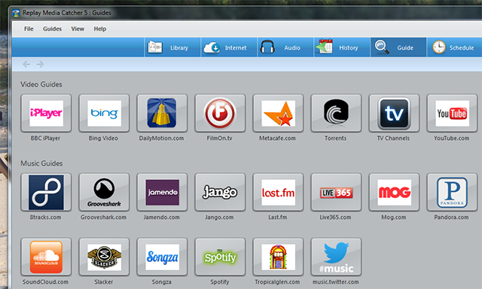Click the 'Last.fm' label text

278,218
